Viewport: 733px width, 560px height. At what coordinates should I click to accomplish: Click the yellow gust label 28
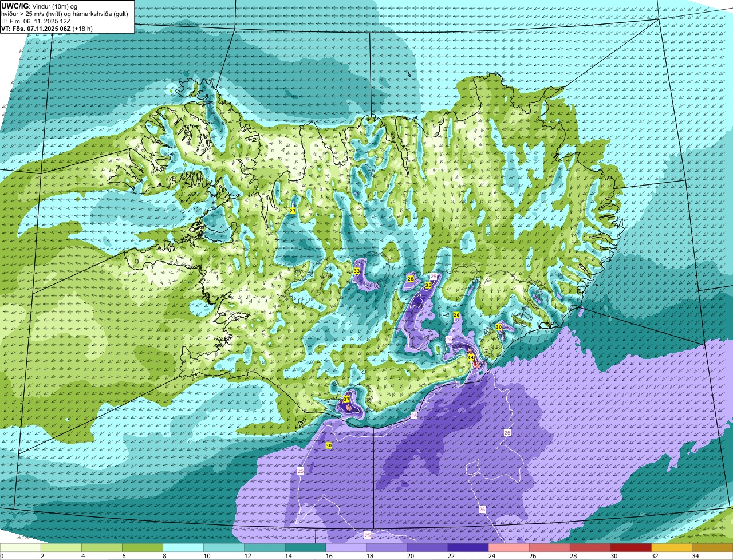[411, 279]
